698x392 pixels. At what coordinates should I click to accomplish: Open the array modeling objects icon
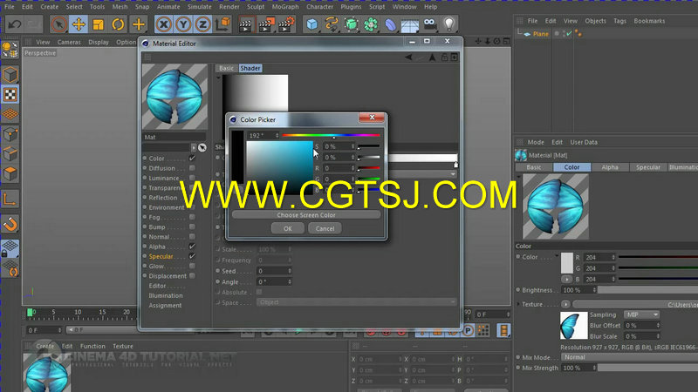pyautogui.click(x=371, y=24)
